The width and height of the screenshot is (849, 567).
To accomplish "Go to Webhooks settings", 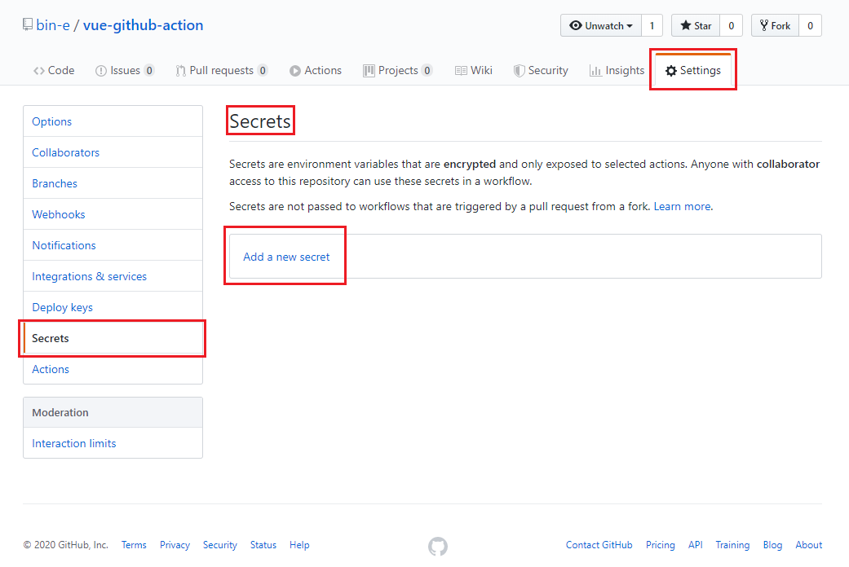I will click(113, 214).
